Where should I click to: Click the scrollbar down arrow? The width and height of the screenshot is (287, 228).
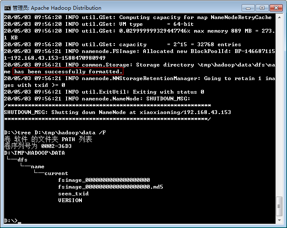pos(279,220)
